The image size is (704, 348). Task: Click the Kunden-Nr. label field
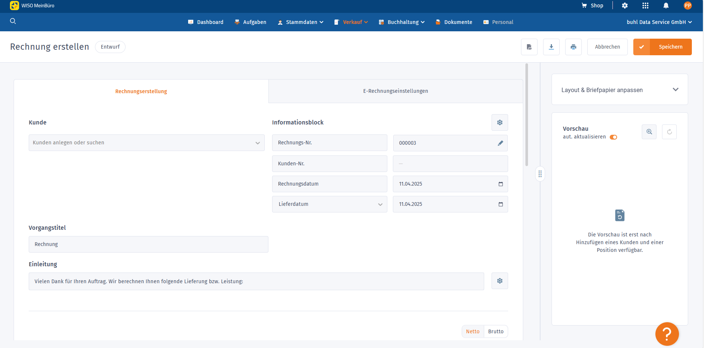pos(330,164)
